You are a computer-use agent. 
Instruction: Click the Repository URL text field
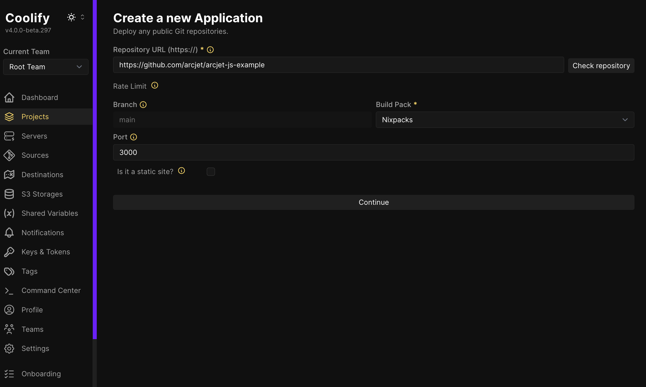click(338, 65)
